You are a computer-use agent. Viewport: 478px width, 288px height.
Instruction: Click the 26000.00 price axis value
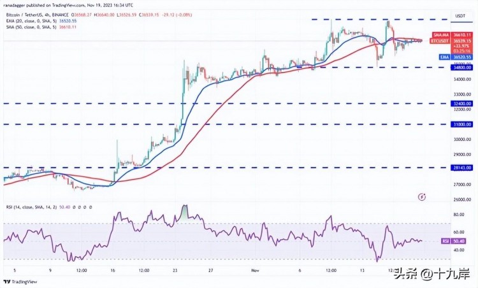tap(463, 199)
